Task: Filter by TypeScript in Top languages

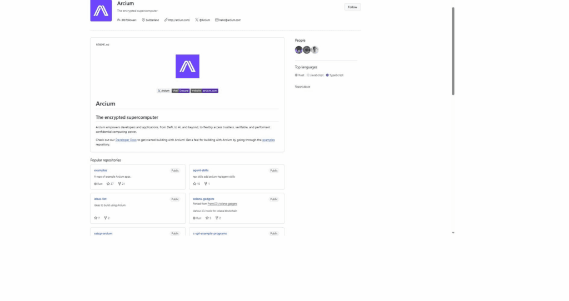Action: coord(335,75)
